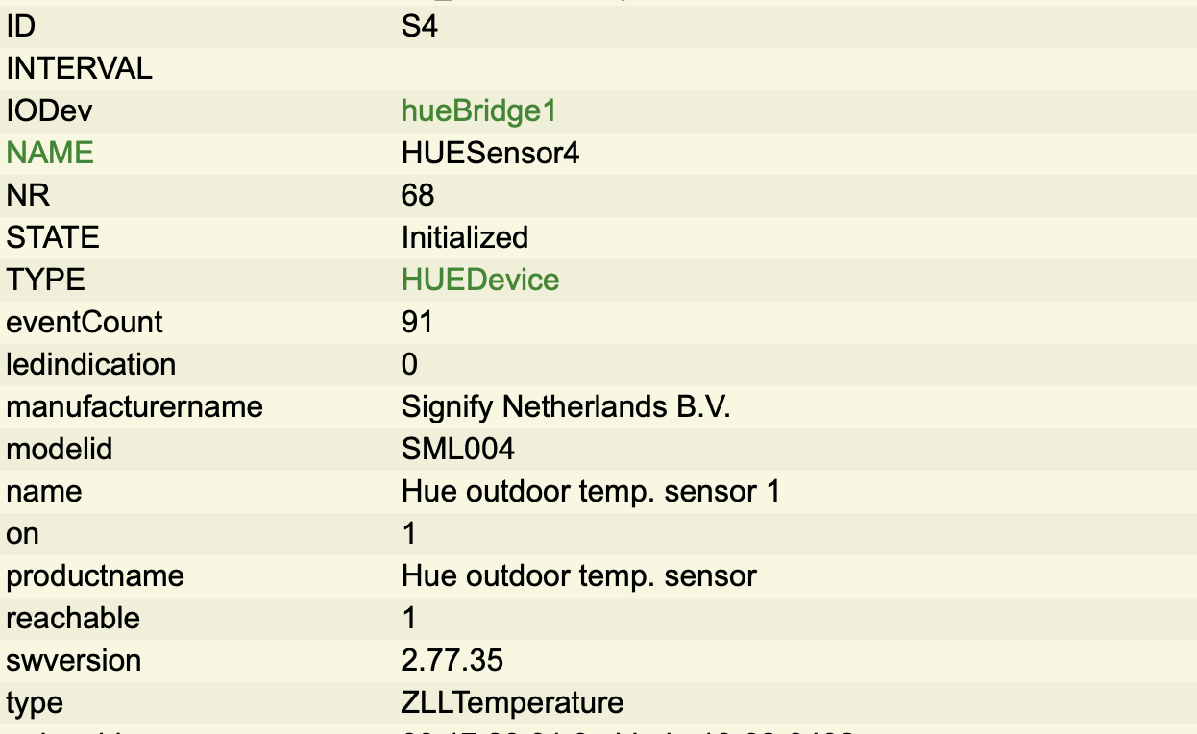Click the "Hue outdoor temp. sensor 1" name value

(x=590, y=492)
